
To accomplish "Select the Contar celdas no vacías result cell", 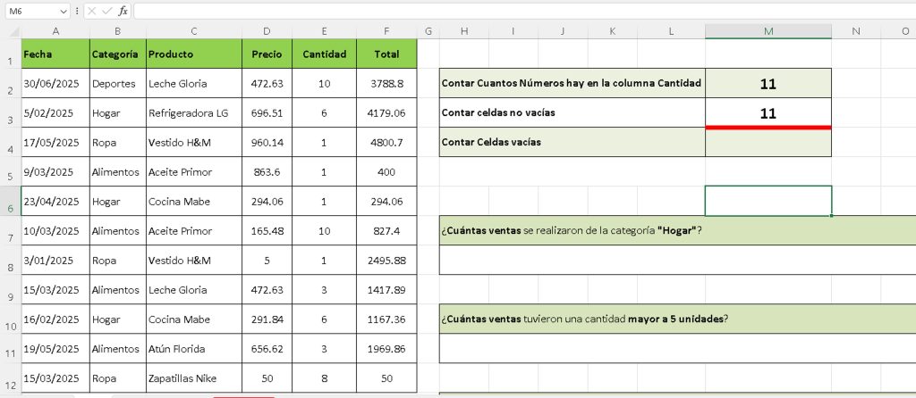I will click(768, 113).
